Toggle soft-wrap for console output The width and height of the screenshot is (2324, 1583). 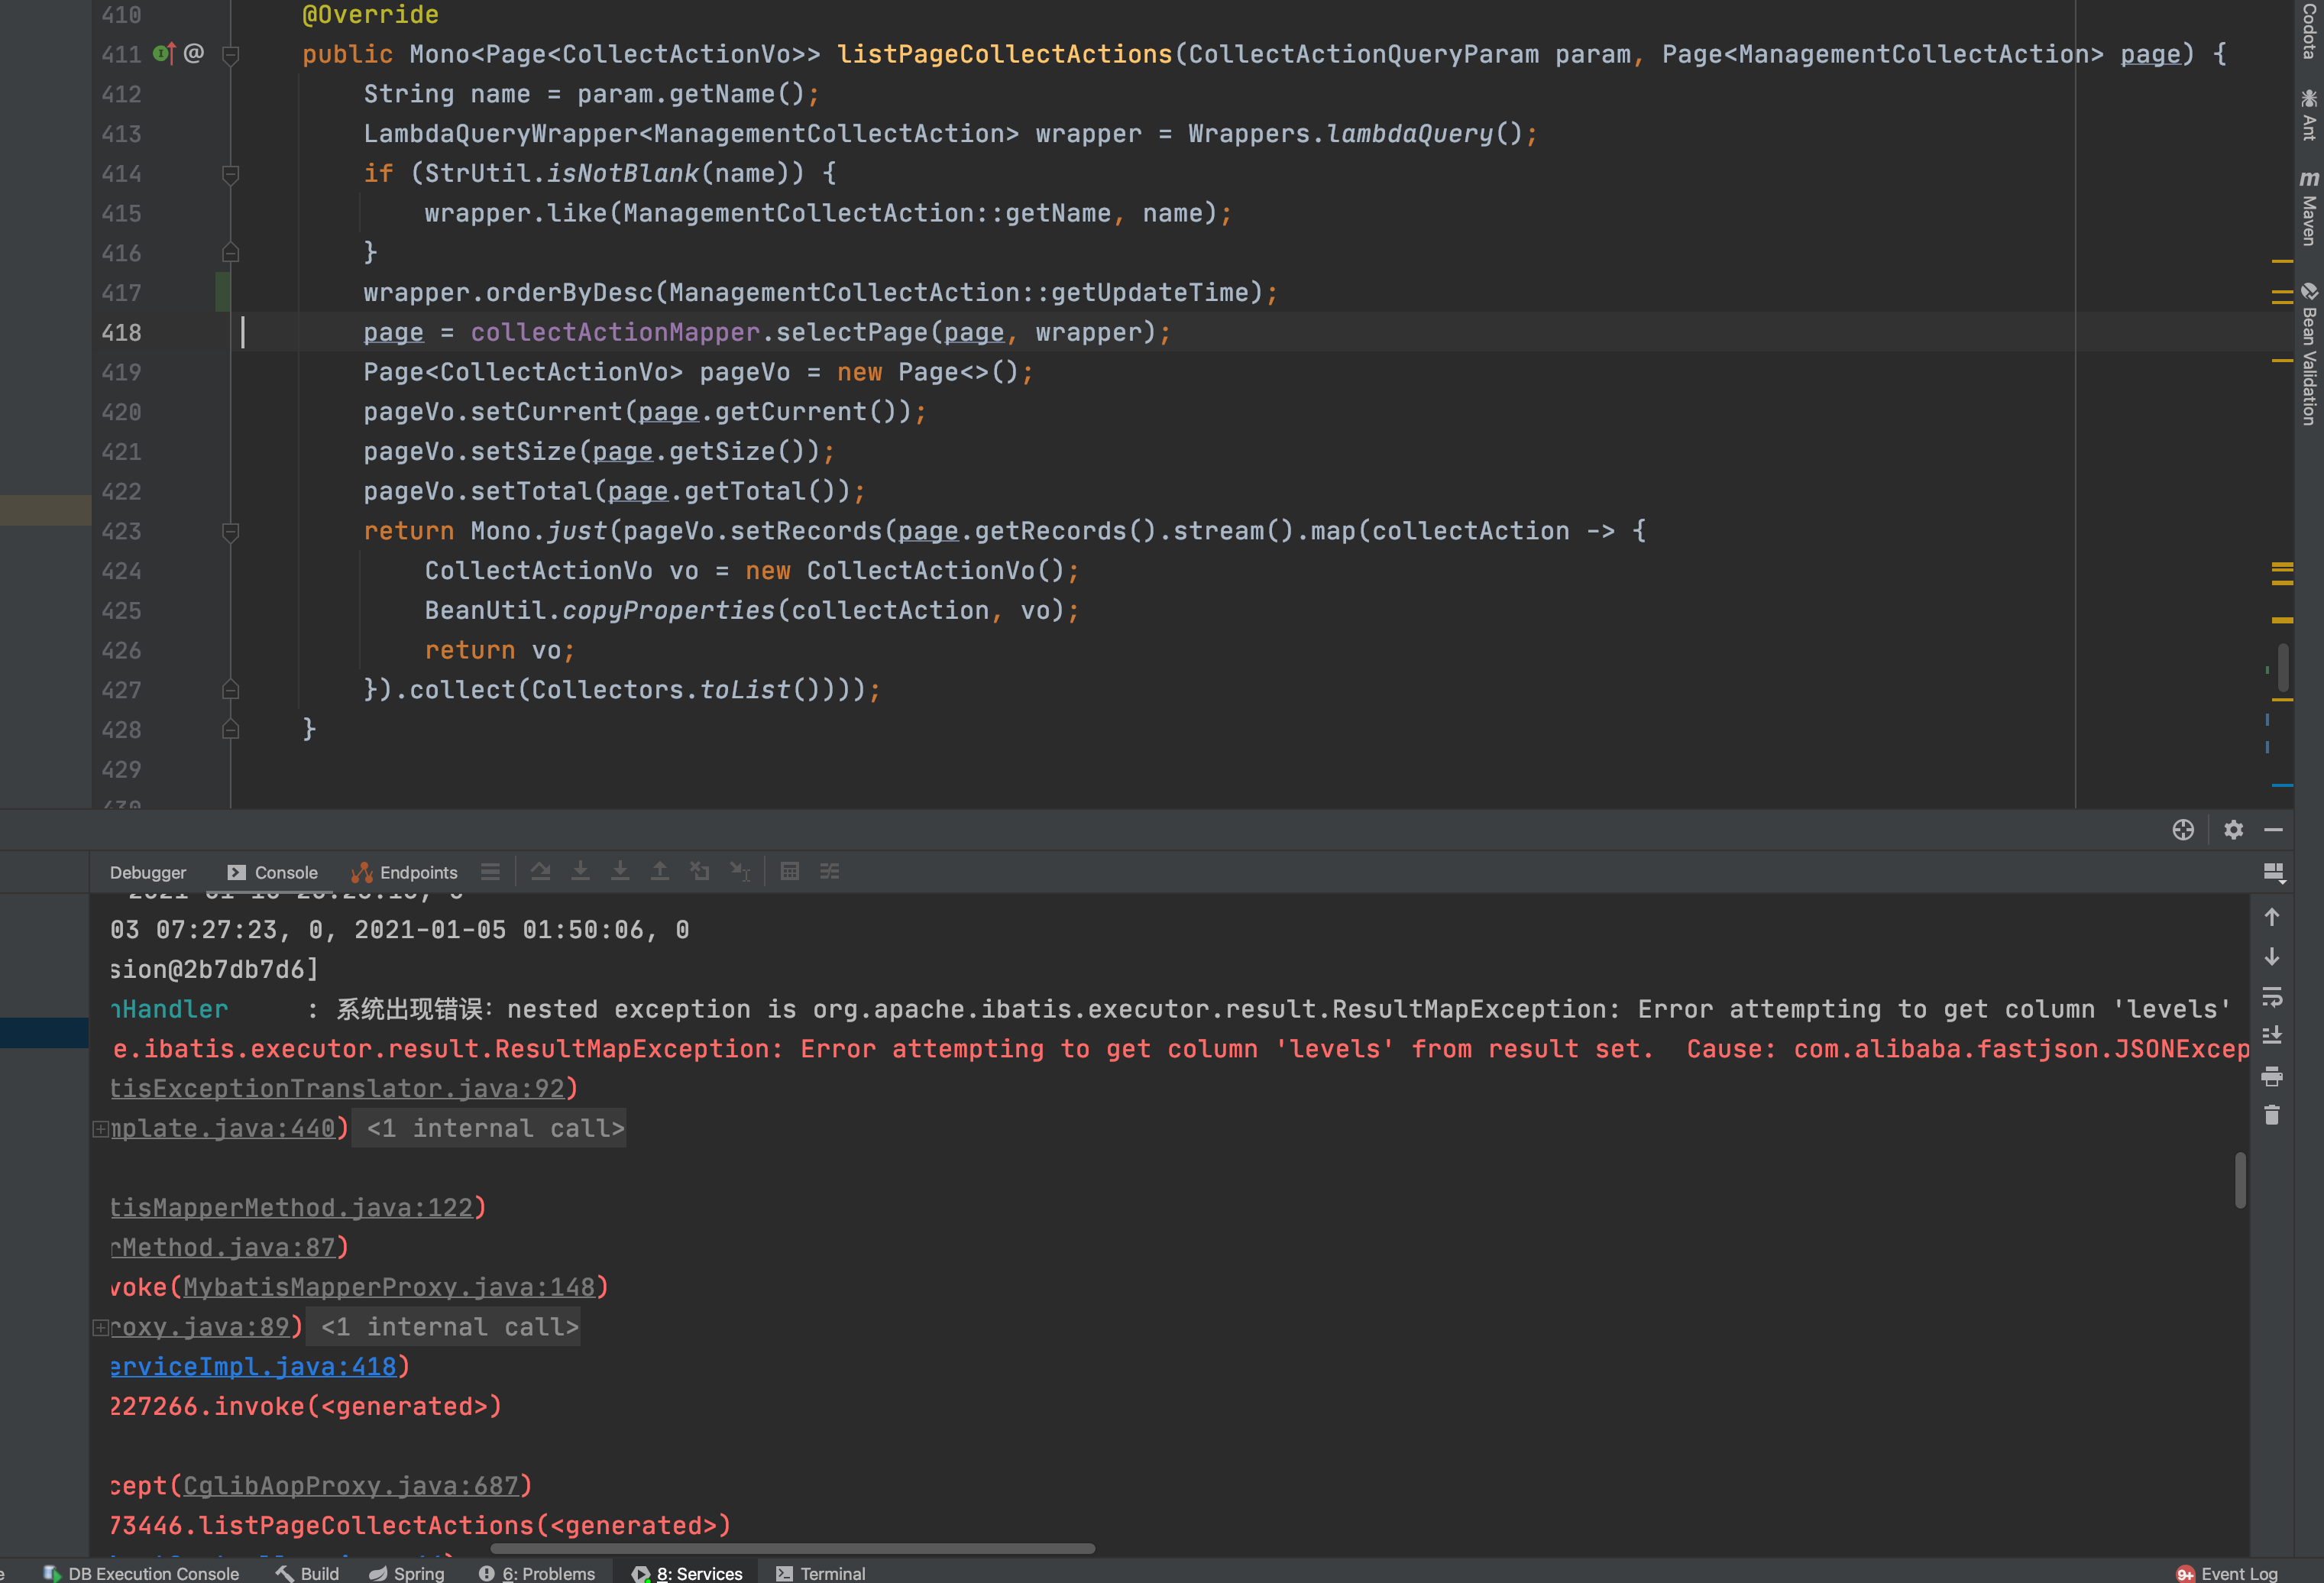click(x=2272, y=997)
